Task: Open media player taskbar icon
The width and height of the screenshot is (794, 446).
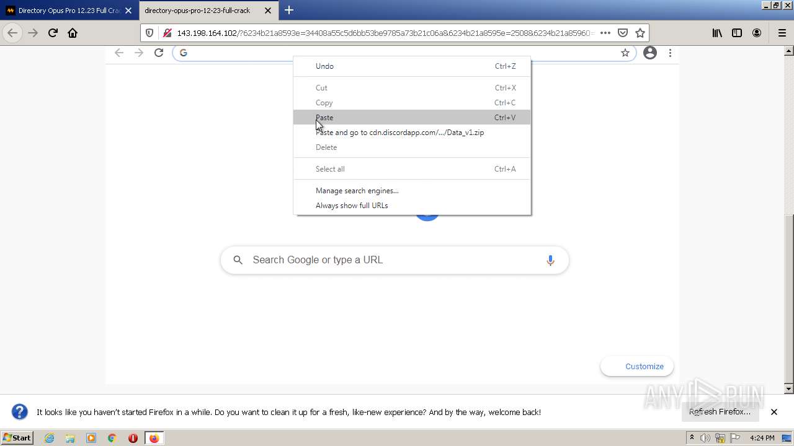Action: pos(91,438)
